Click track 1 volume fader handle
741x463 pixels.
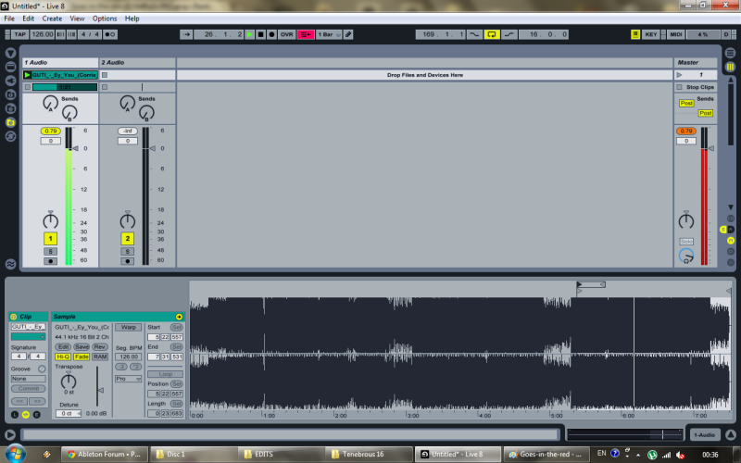coord(75,148)
